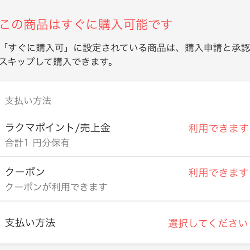Click the separator between クーポン and 支払い方法 rows
The image size is (250, 250).
(x=125, y=201)
